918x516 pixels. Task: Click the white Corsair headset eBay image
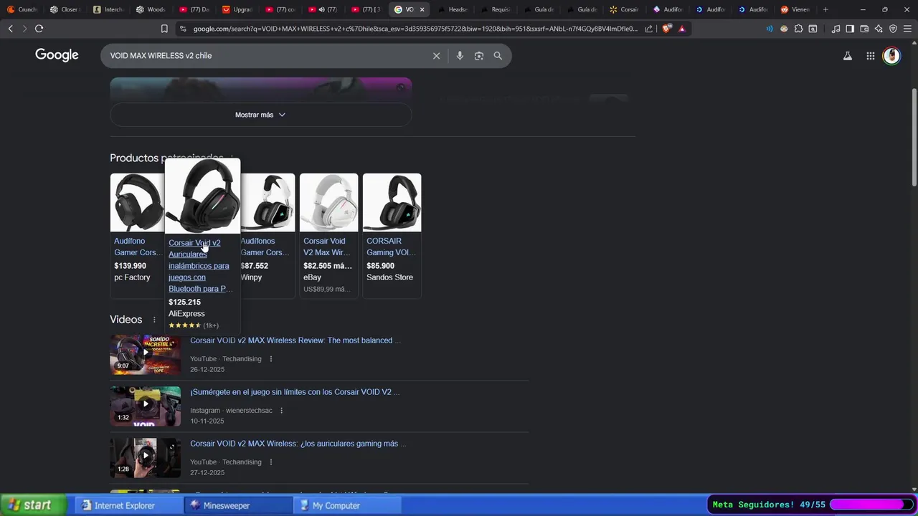click(x=329, y=202)
